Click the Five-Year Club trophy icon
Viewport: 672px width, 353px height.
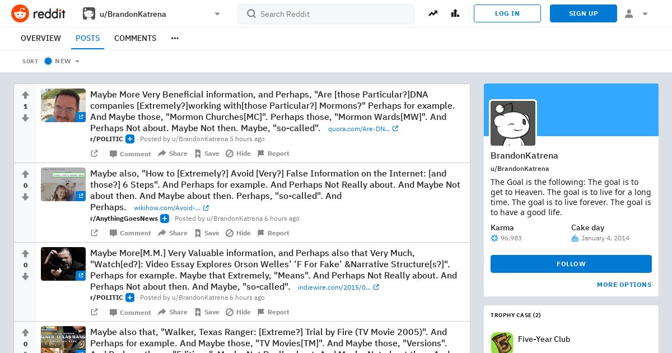(502, 342)
